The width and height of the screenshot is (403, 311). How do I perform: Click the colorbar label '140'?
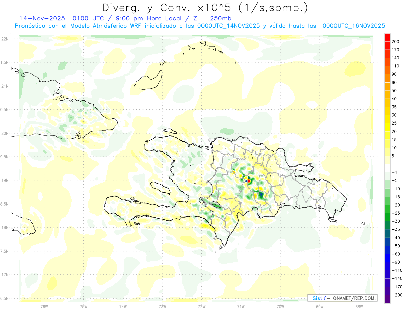[x=395, y=58]
